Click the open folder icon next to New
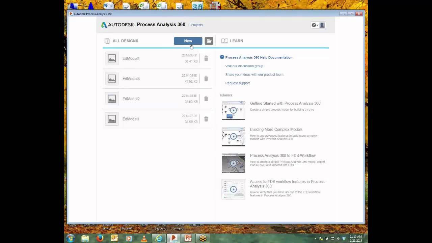The width and height of the screenshot is (432, 243). tap(209, 41)
